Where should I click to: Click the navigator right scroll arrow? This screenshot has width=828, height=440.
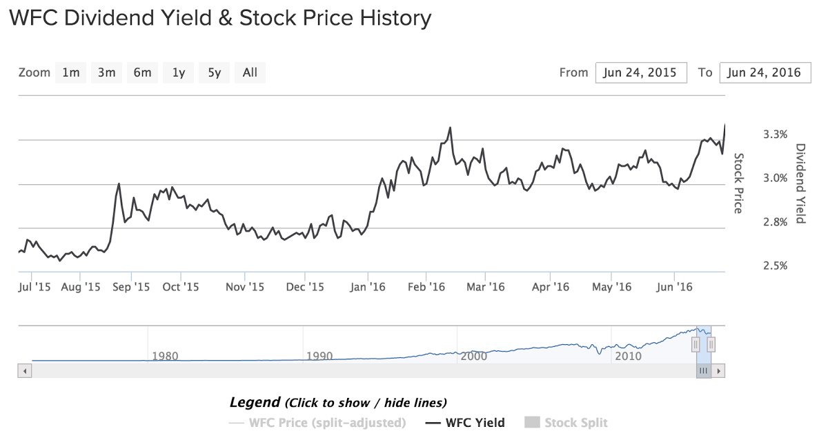coord(719,370)
